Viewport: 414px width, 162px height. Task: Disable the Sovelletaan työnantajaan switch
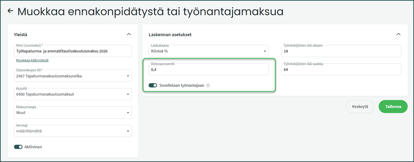coord(153,85)
